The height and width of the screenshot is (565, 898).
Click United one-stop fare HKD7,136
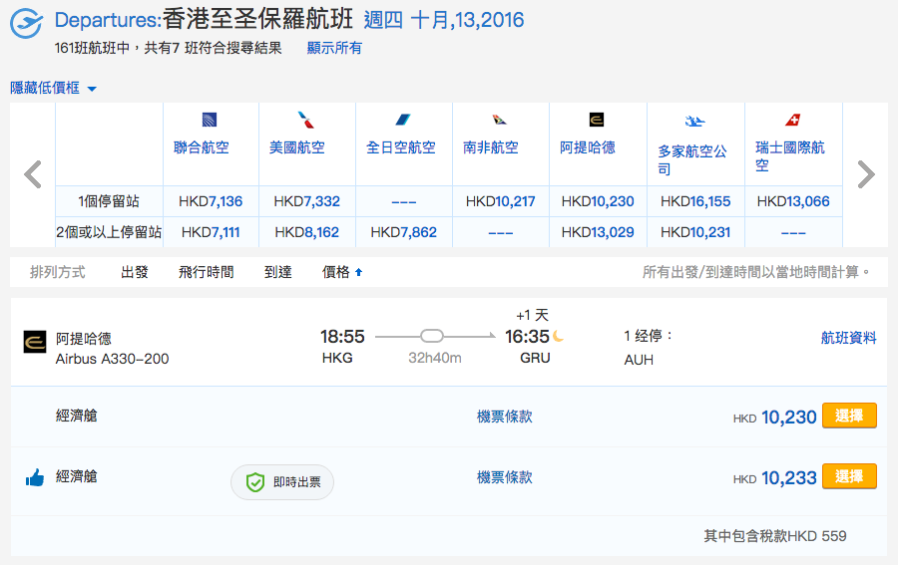(x=211, y=201)
